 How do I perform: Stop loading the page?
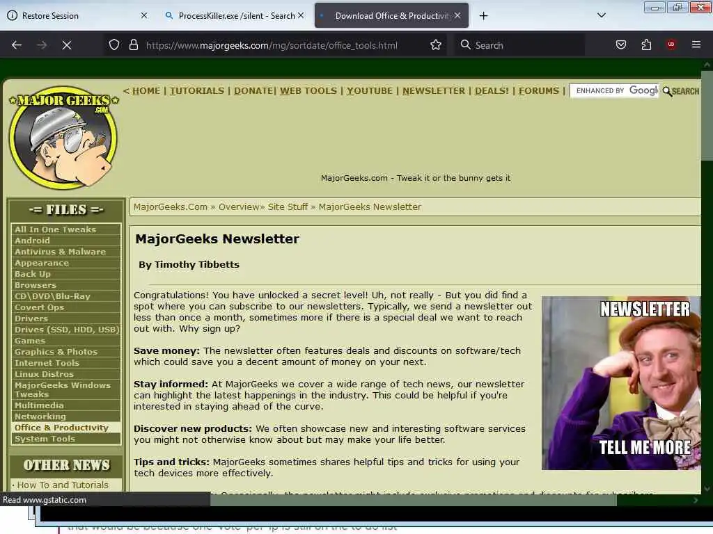(x=66, y=45)
